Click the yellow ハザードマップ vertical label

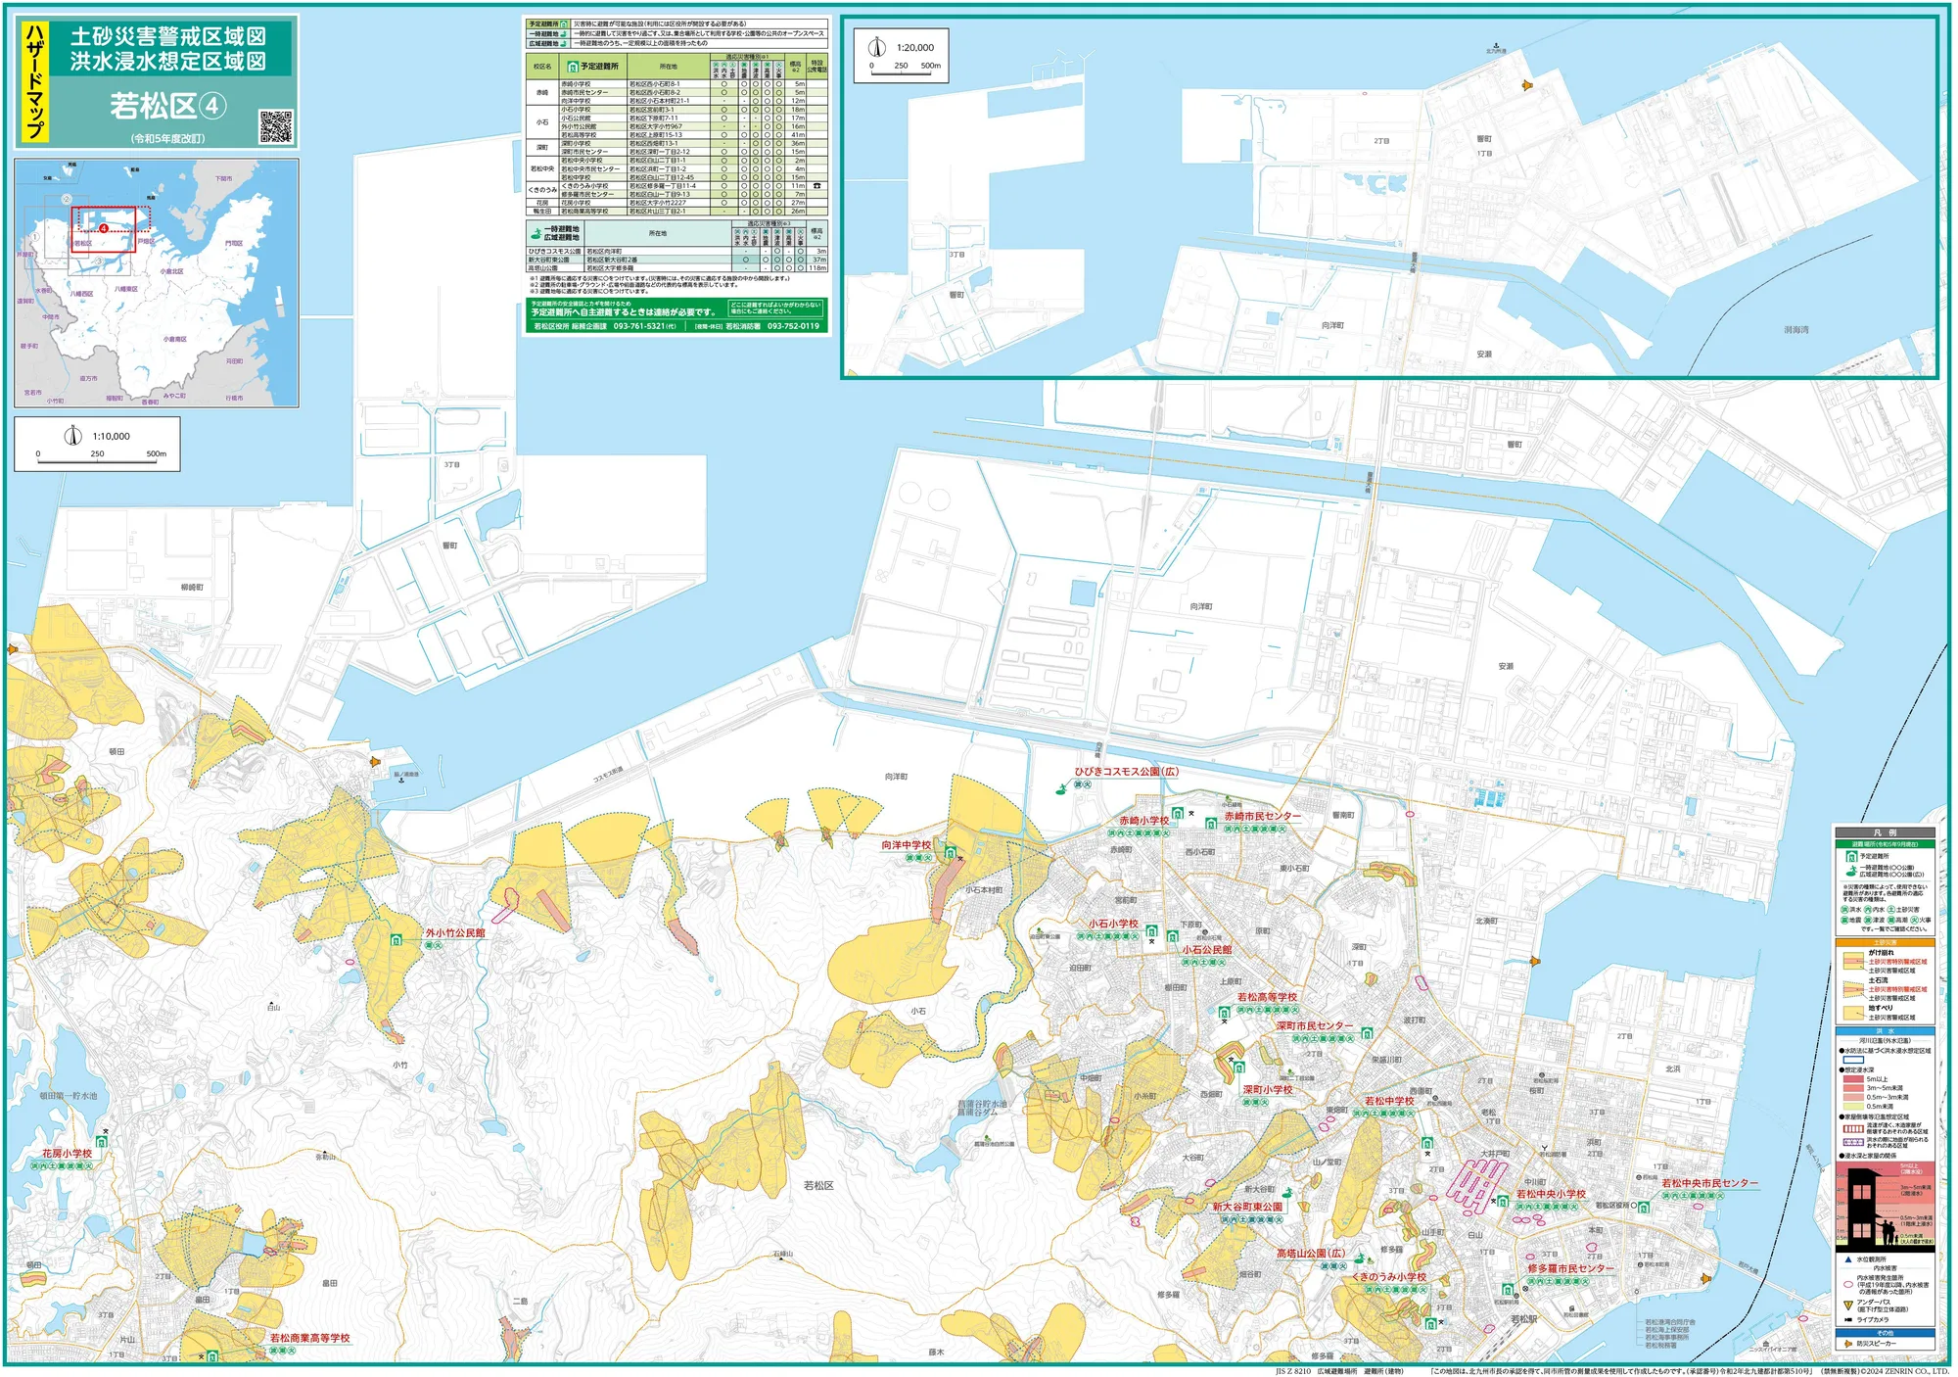pos(34,82)
